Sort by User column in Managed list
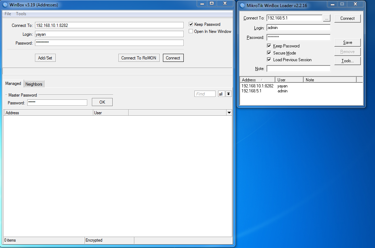Image resolution: width=375 pixels, height=248 pixels. (111, 113)
